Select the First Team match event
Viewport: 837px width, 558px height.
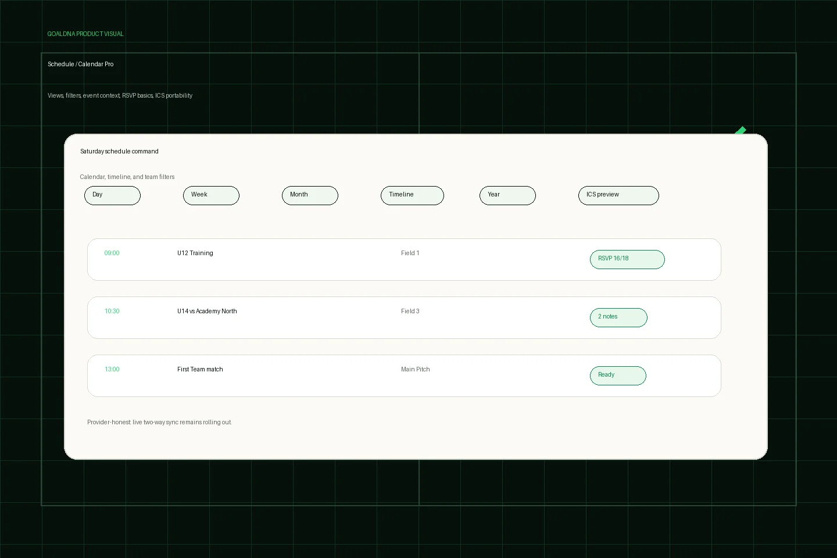click(x=404, y=375)
